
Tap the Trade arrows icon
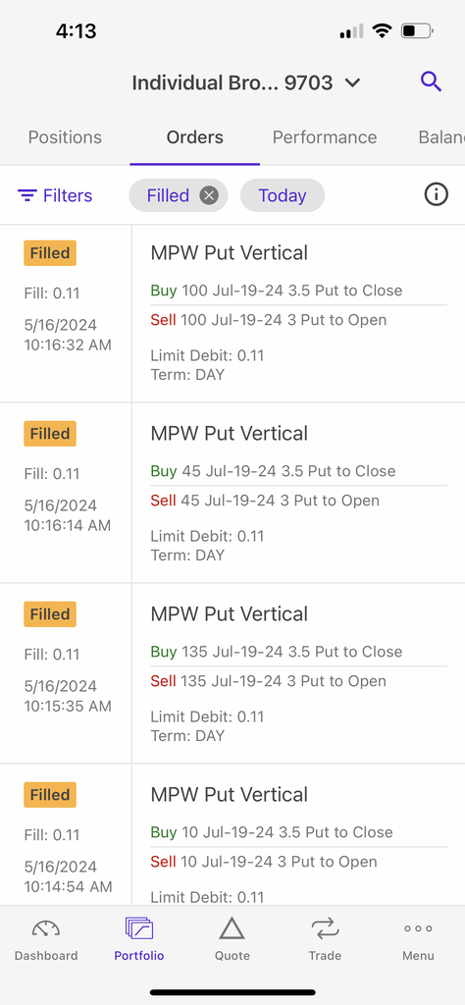[325, 928]
